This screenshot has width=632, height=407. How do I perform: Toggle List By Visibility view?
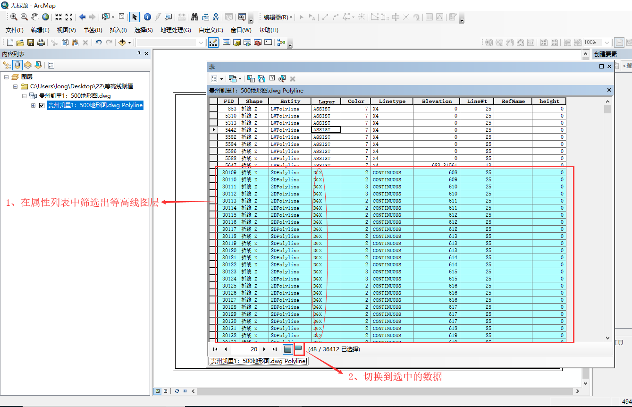coord(28,65)
